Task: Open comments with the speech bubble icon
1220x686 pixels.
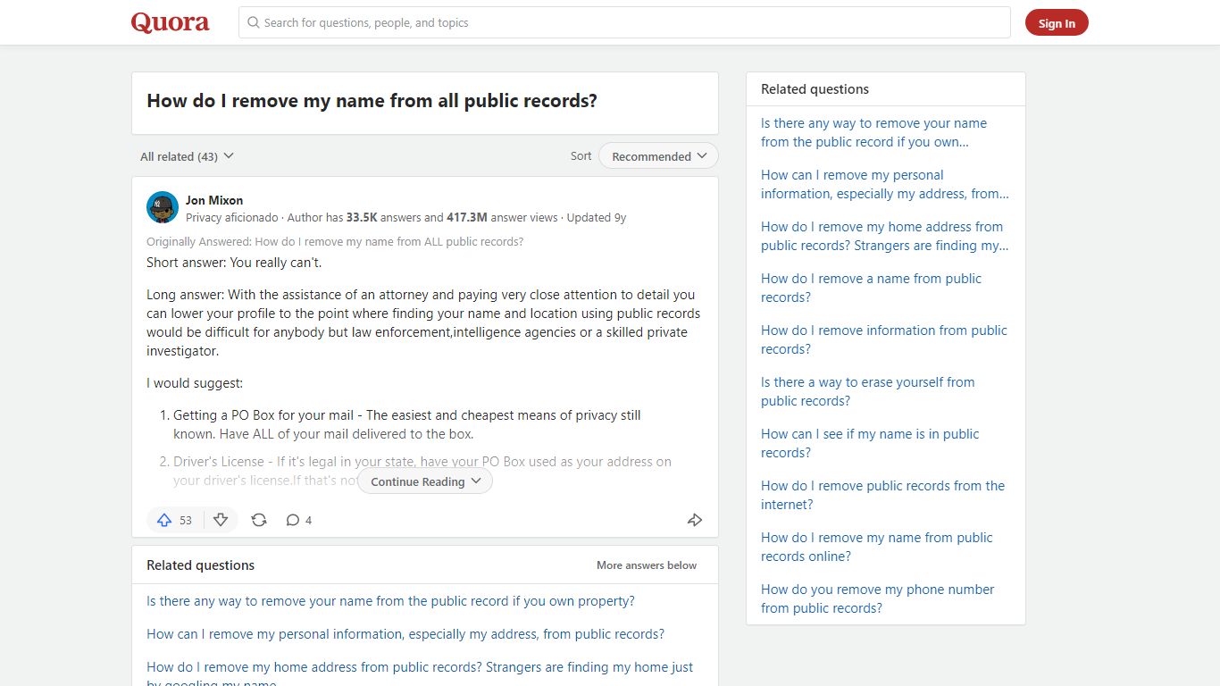Action: [x=292, y=520]
